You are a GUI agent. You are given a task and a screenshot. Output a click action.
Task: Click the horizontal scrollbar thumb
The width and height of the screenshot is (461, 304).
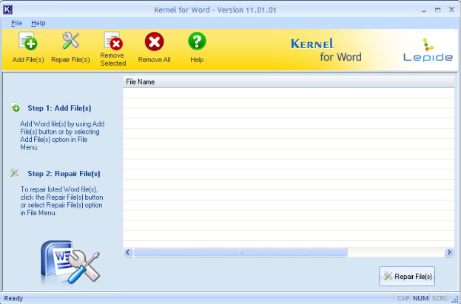240,252
